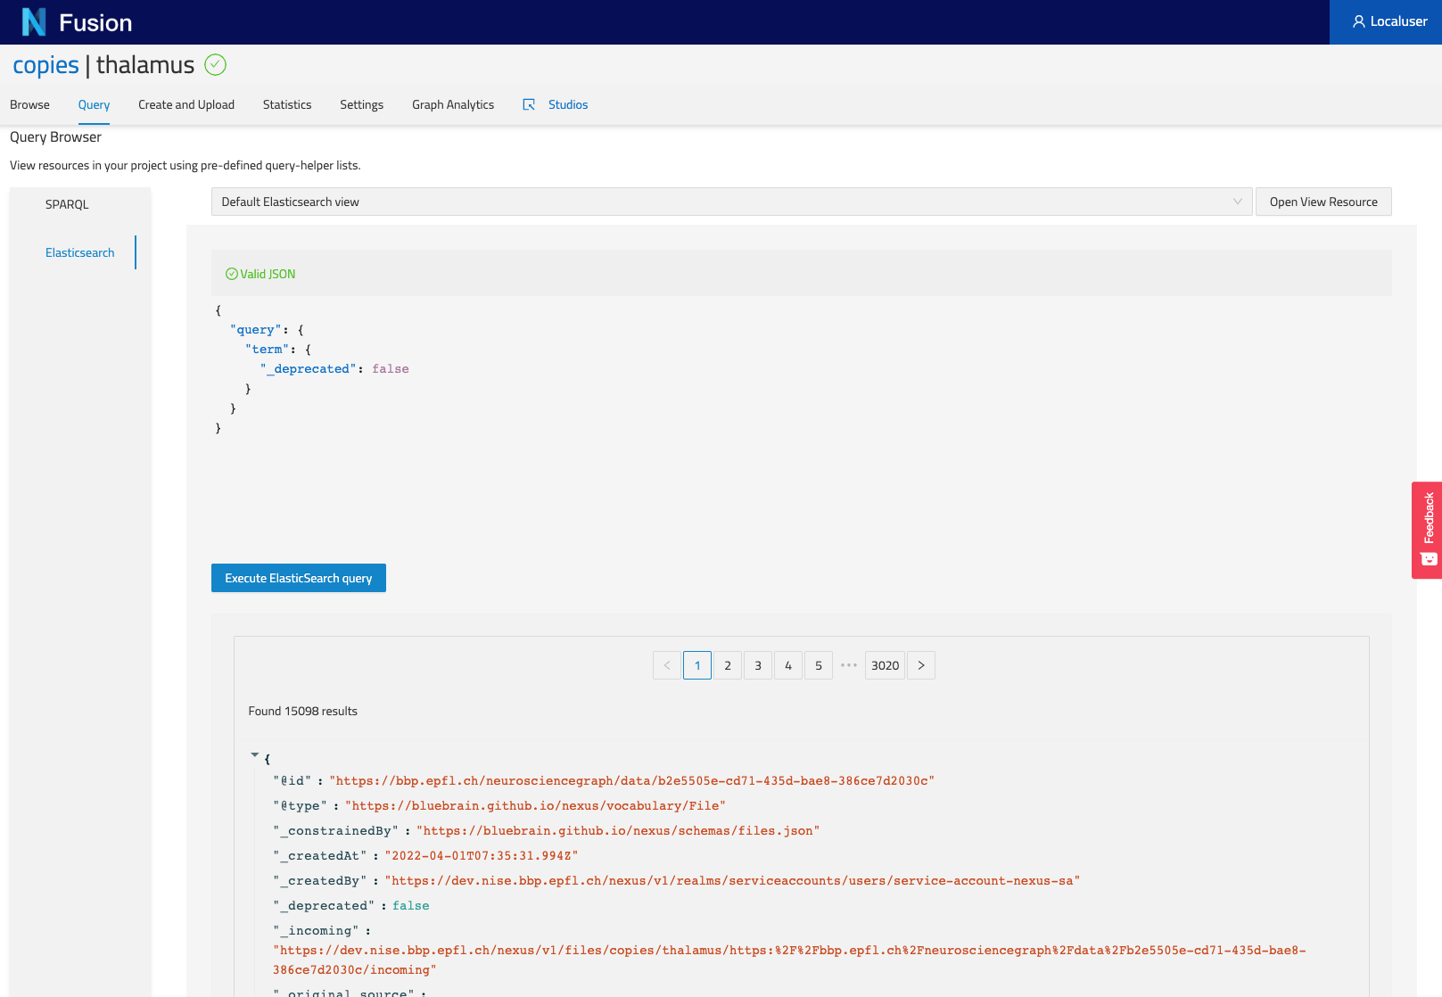The width and height of the screenshot is (1442, 997).
Task: Go to previous results page arrow
Action: pyautogui.click(x=667, y=665)
